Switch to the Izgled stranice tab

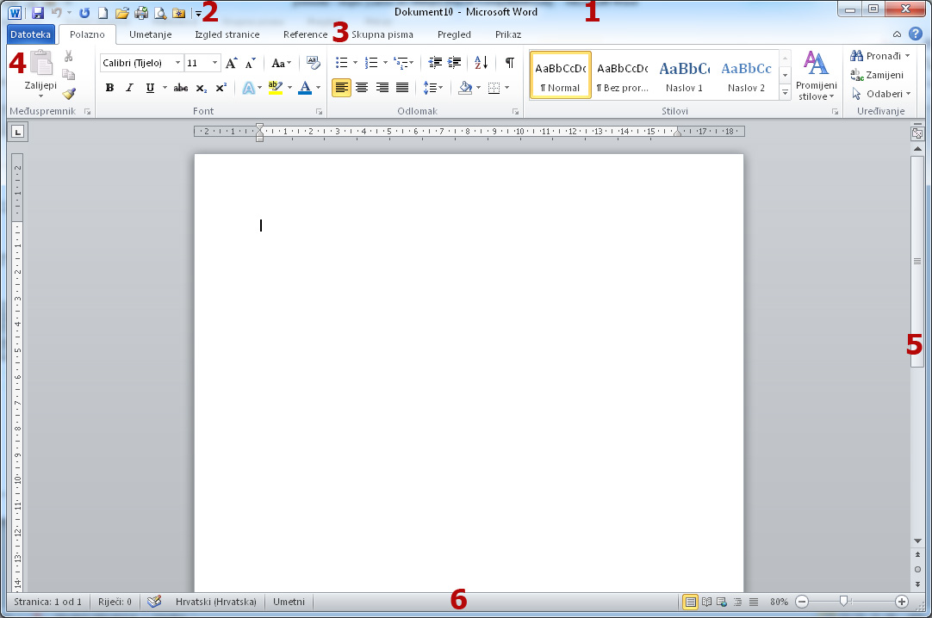(x=227, y=34)
